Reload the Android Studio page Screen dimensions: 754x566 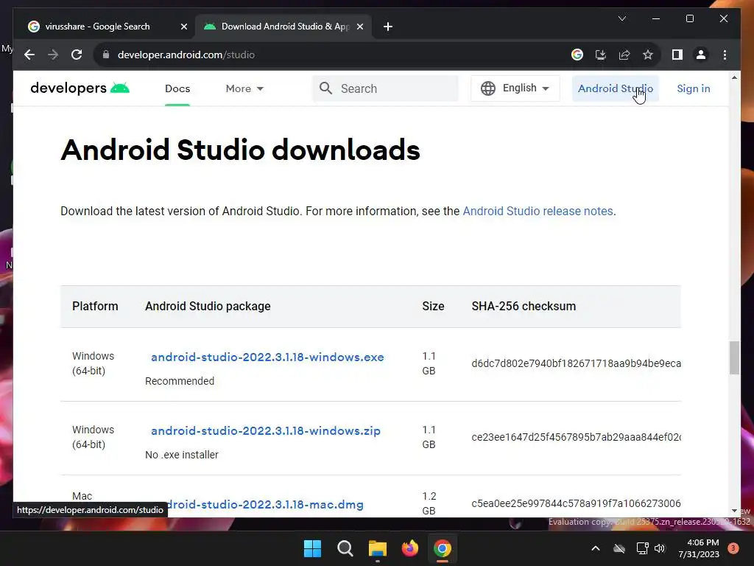[x=77, y=55]
